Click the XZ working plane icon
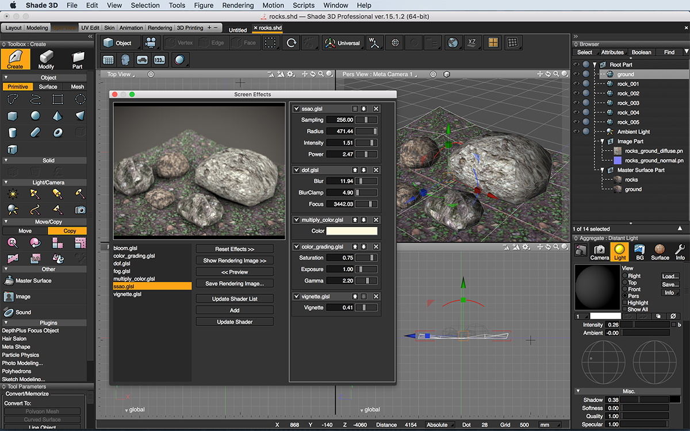The width and height of the screenshot is (690, 431). pos(472,43)
